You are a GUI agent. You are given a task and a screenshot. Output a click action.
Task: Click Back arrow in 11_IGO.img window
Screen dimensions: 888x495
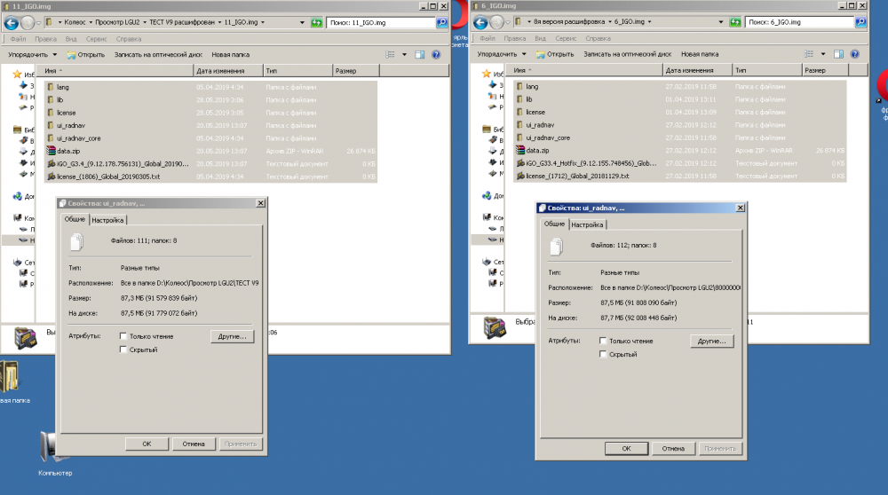11,23
